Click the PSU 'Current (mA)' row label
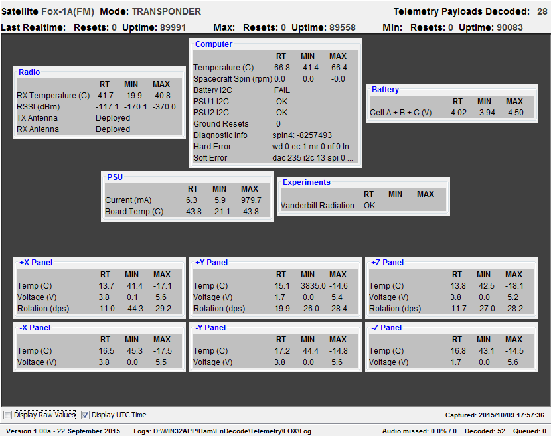 [x=128, y=200]
